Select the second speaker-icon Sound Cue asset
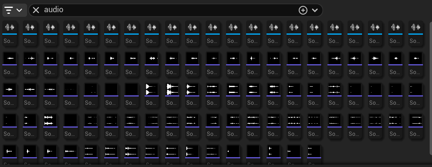 (x=30, y=27)
